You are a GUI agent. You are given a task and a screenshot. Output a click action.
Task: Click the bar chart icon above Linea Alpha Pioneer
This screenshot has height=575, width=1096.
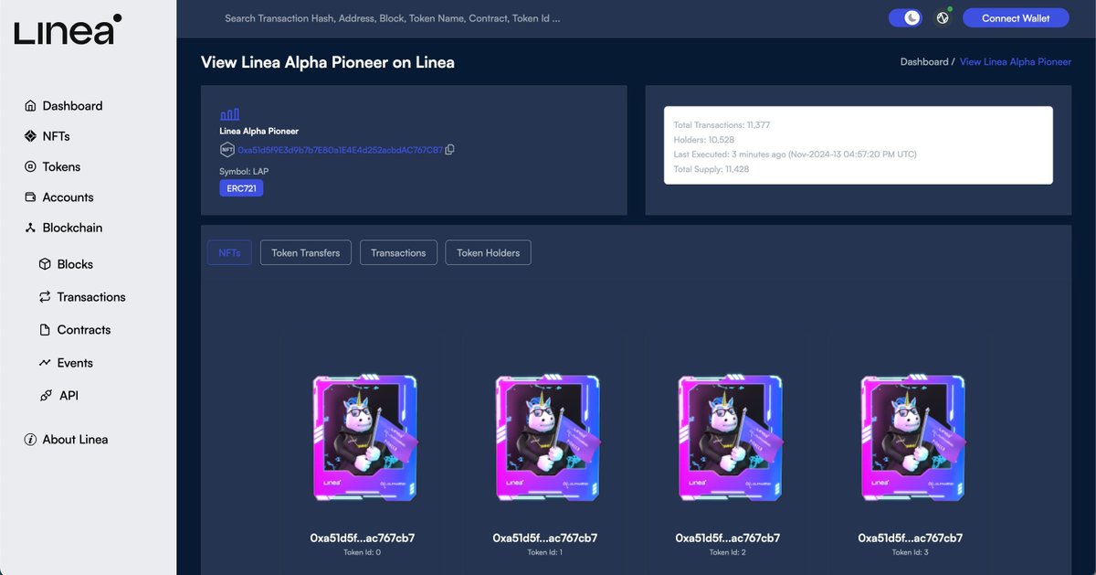[x=229, y=114]
